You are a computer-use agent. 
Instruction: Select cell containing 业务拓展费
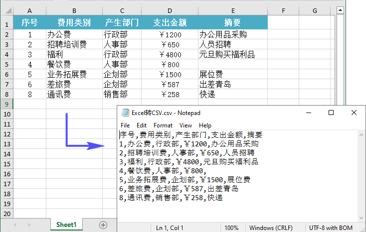(x=74, y=74)
